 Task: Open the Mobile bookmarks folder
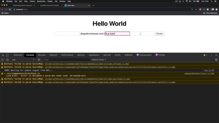pyautogui.click(x=5, y=13)
